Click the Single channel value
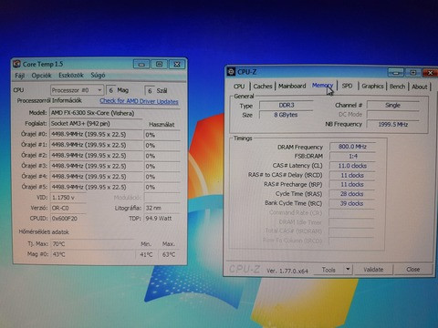This screenshot has height=328, width=438. point(393,105)
